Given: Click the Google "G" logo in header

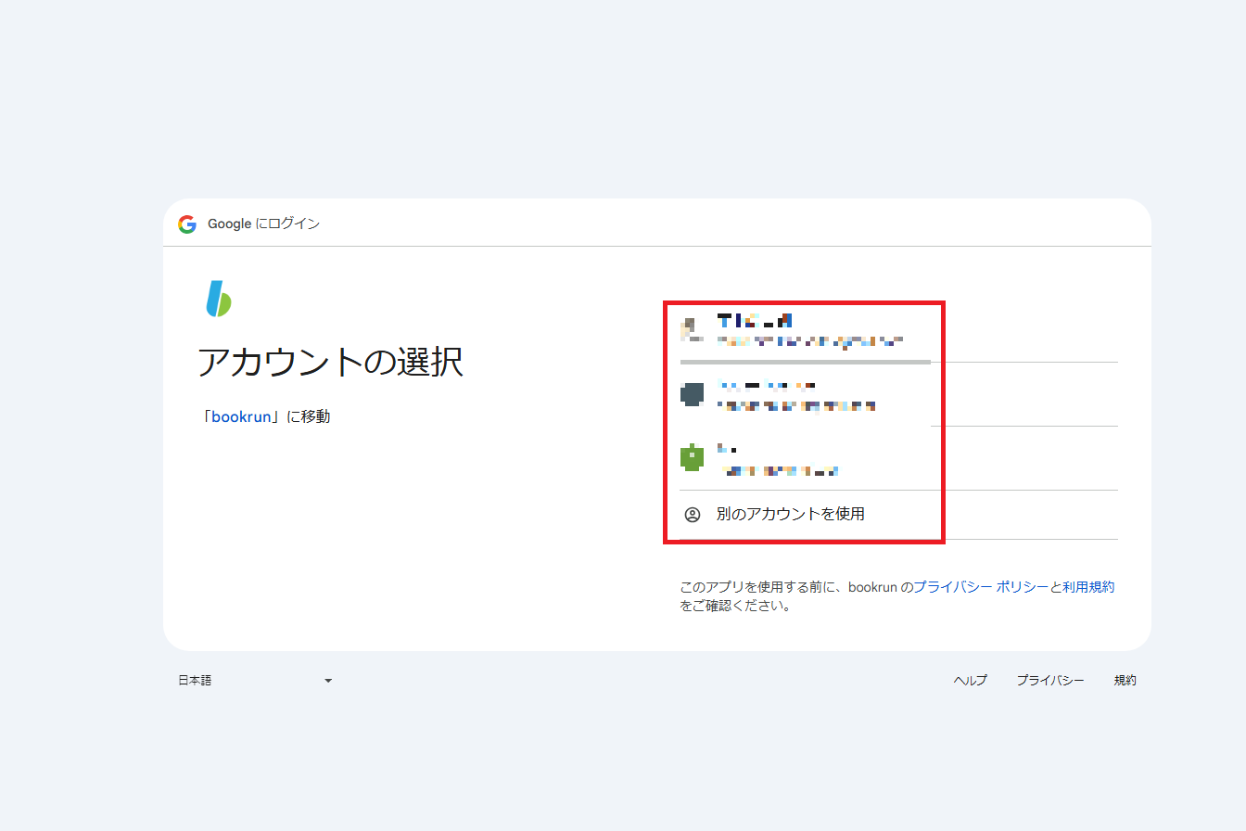Looking at the screenshot, I should (x=187, y=224).
